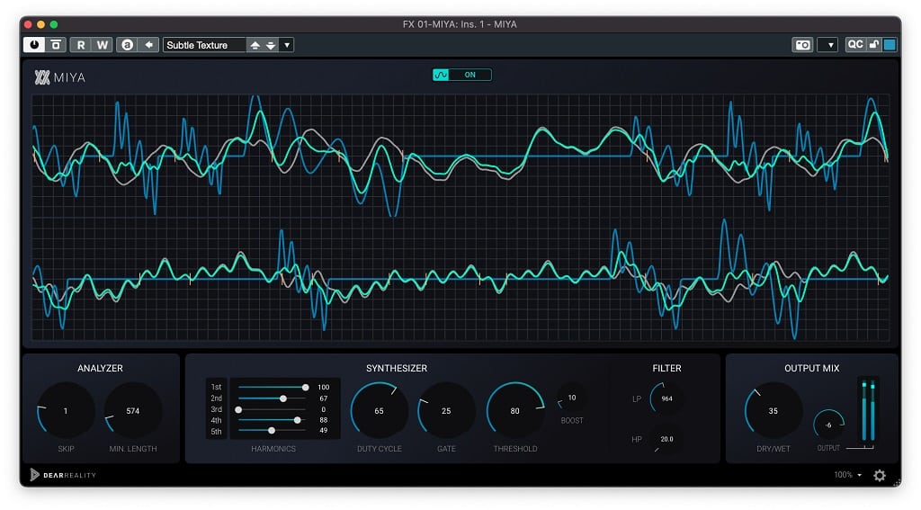
Task: Load previous preset with up arrow
Action: [255, 45]
